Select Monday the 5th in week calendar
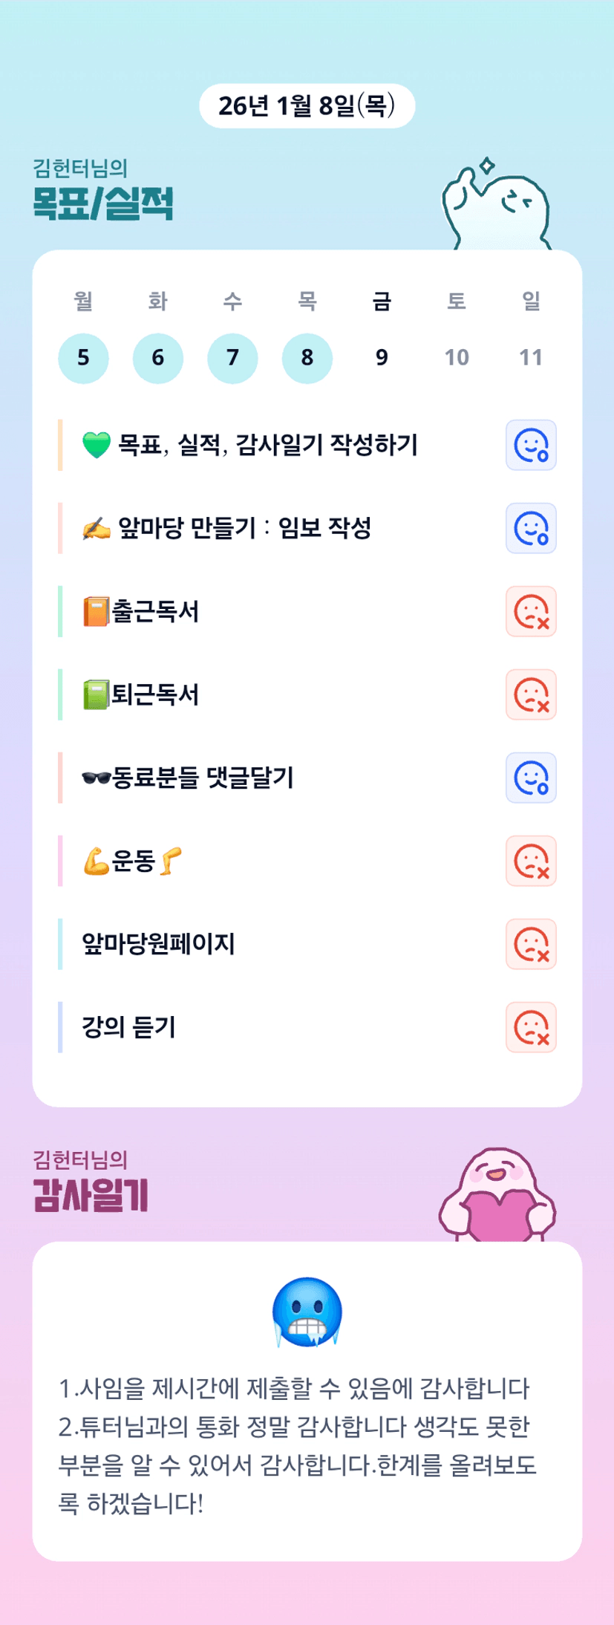Image resolution: width=614 pixels, height=1625 pixels. 84,358
